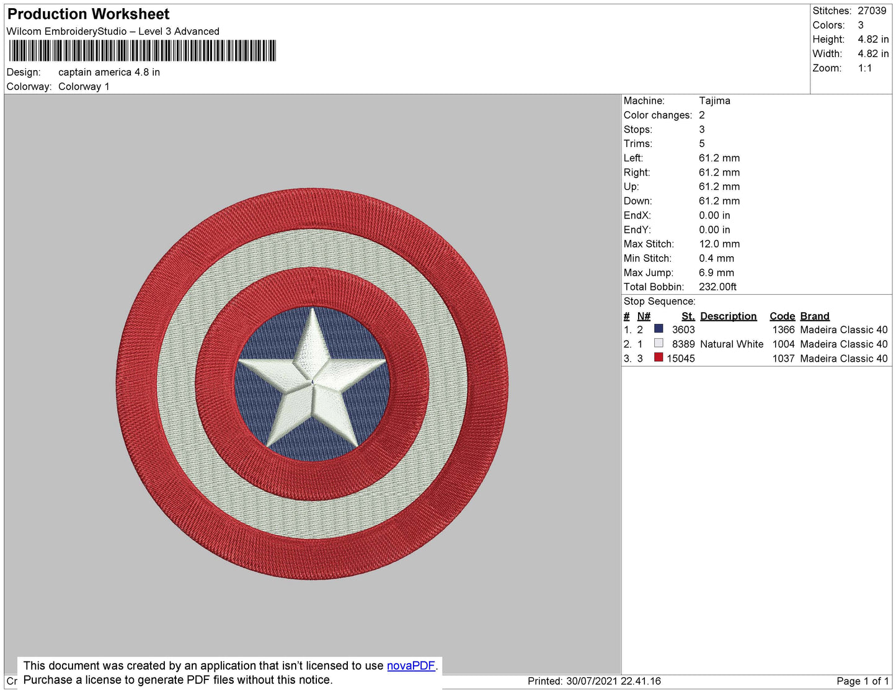
Task: Click stitch count '15045' in the stop sequence
Action: [x=681, y=359]
